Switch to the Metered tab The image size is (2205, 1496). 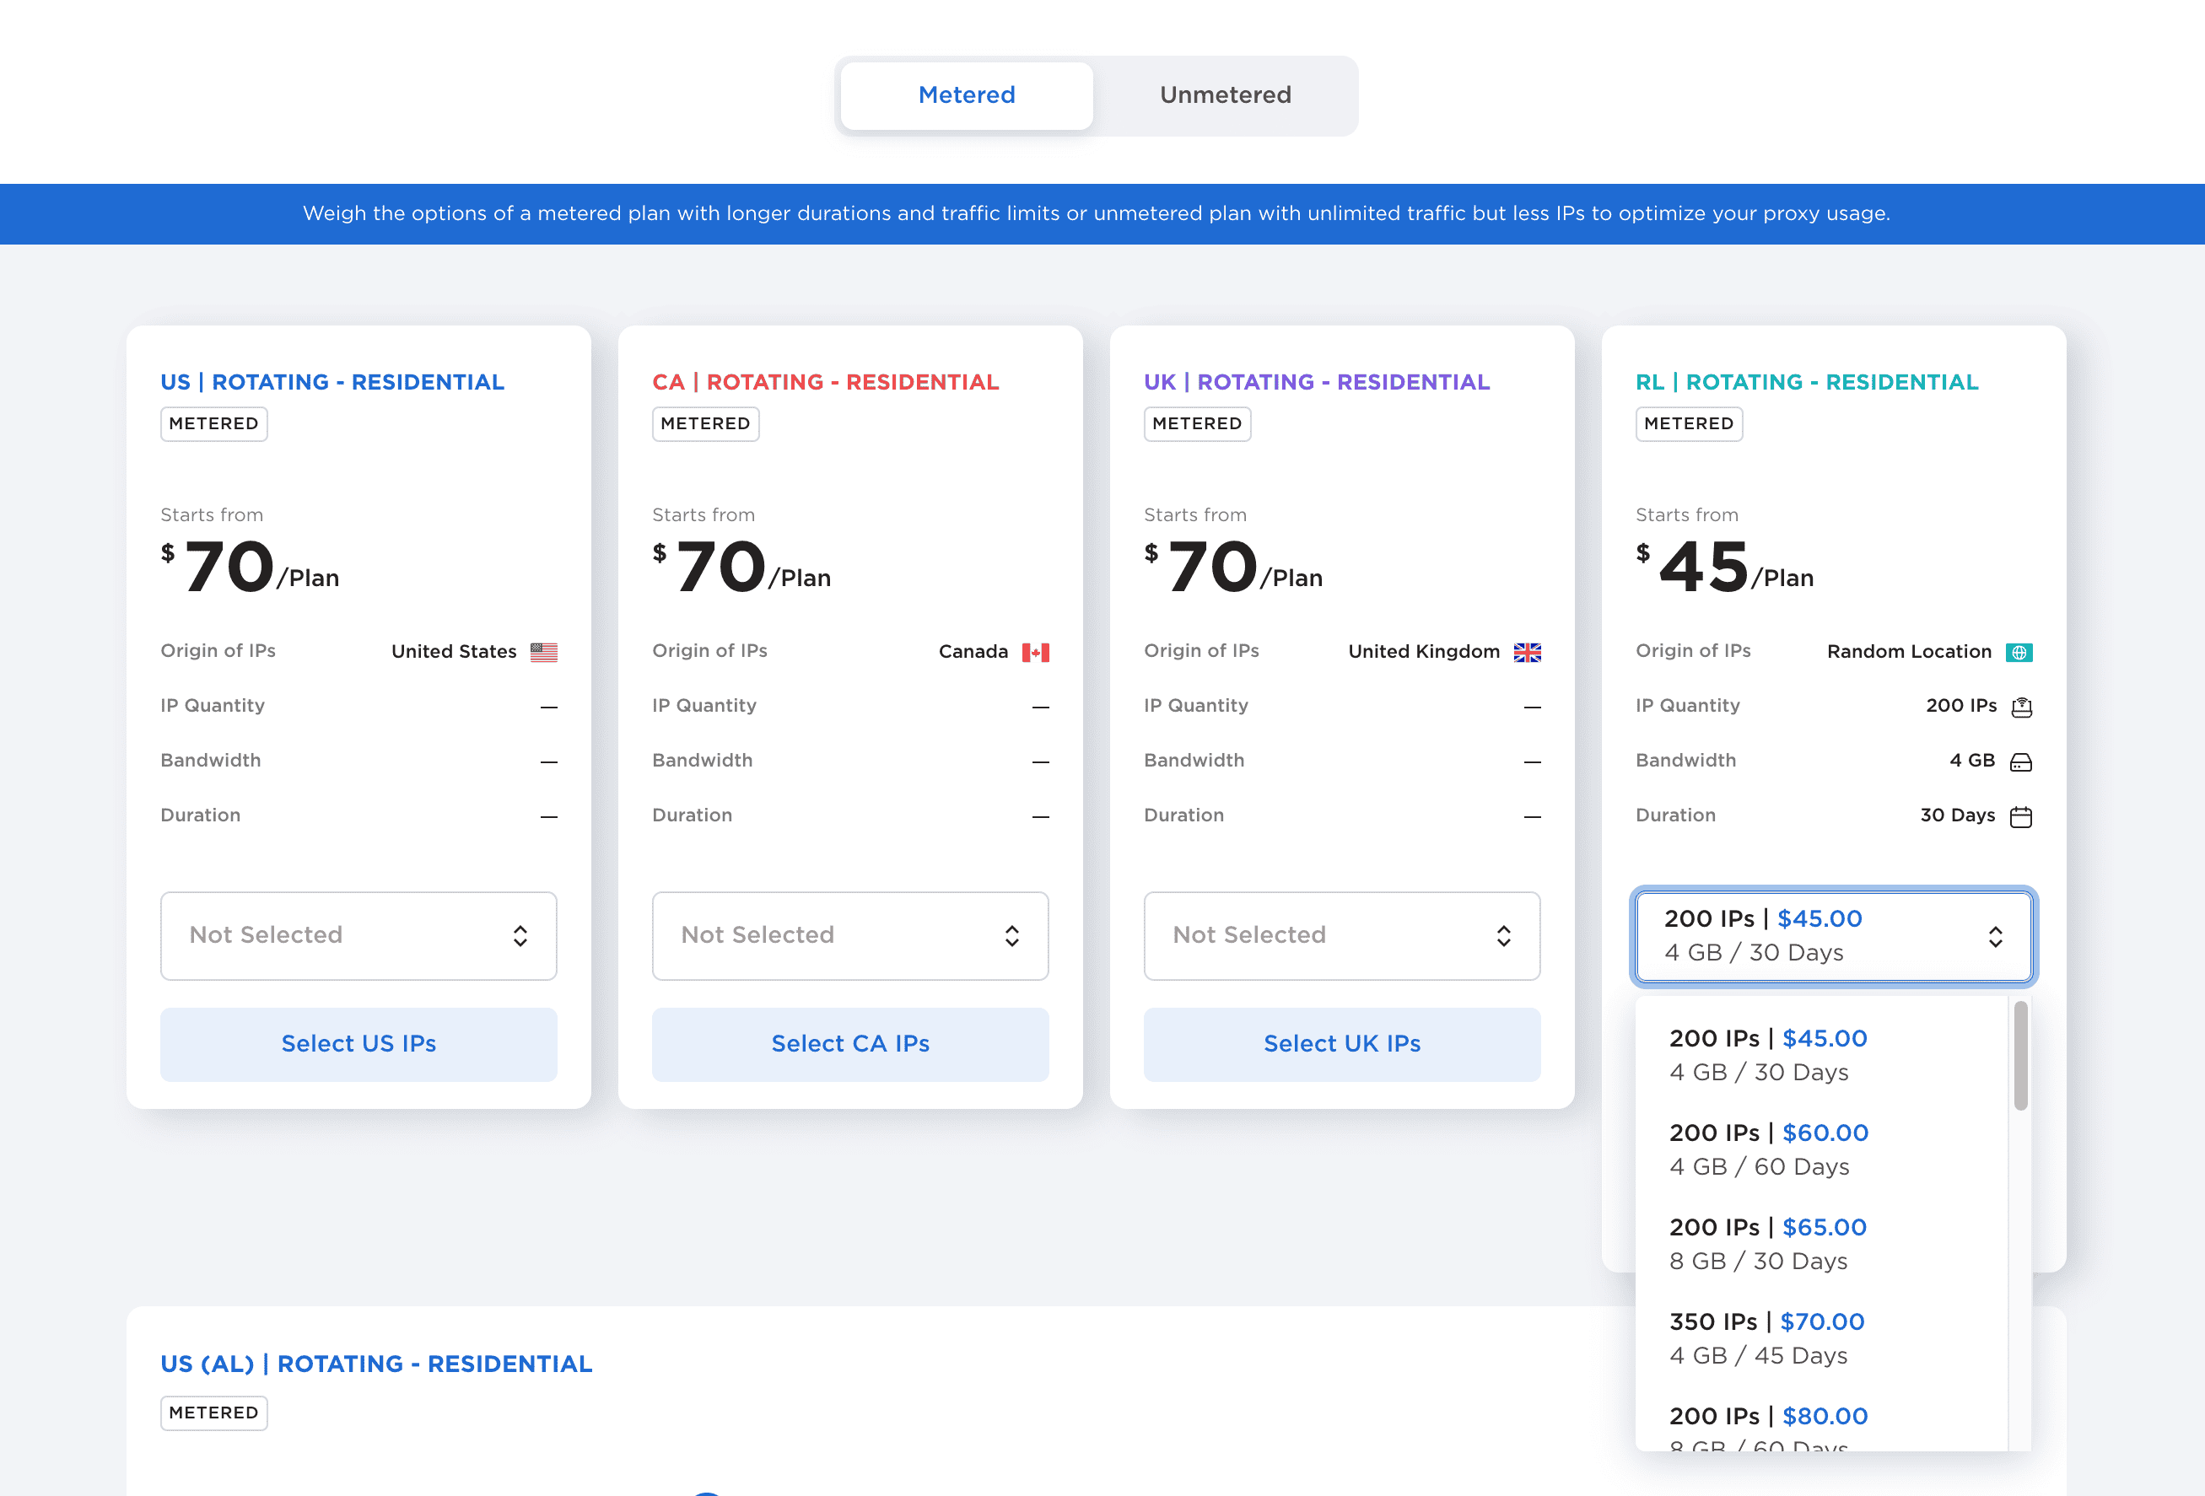(x=966, y=94)
